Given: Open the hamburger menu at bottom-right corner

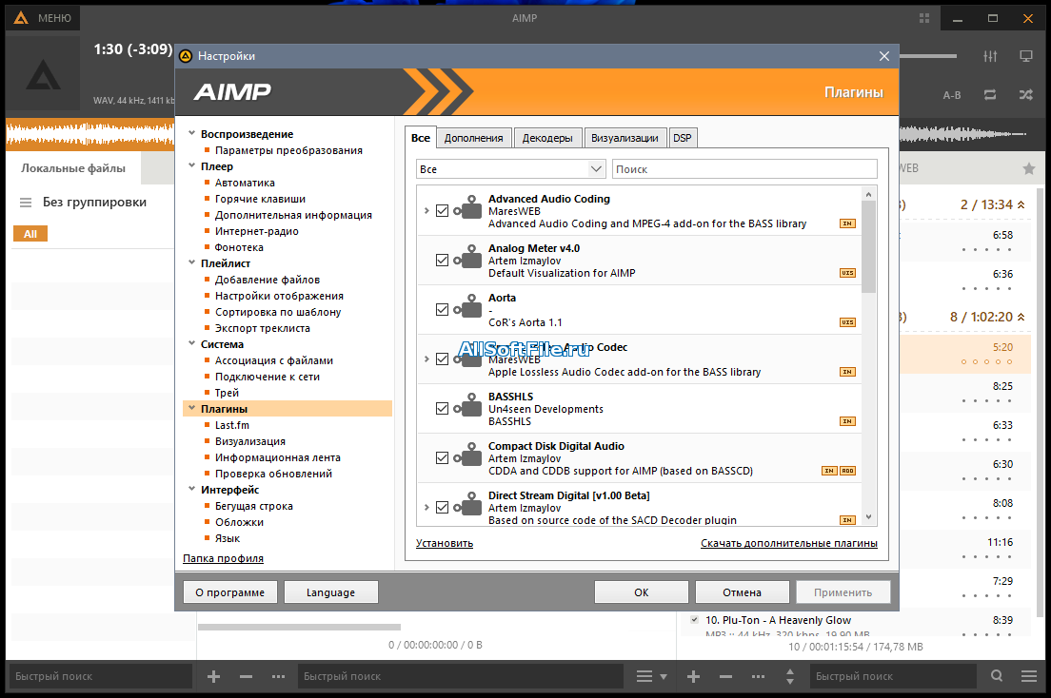Looking at the screenshot, I should click(1029, 676).
